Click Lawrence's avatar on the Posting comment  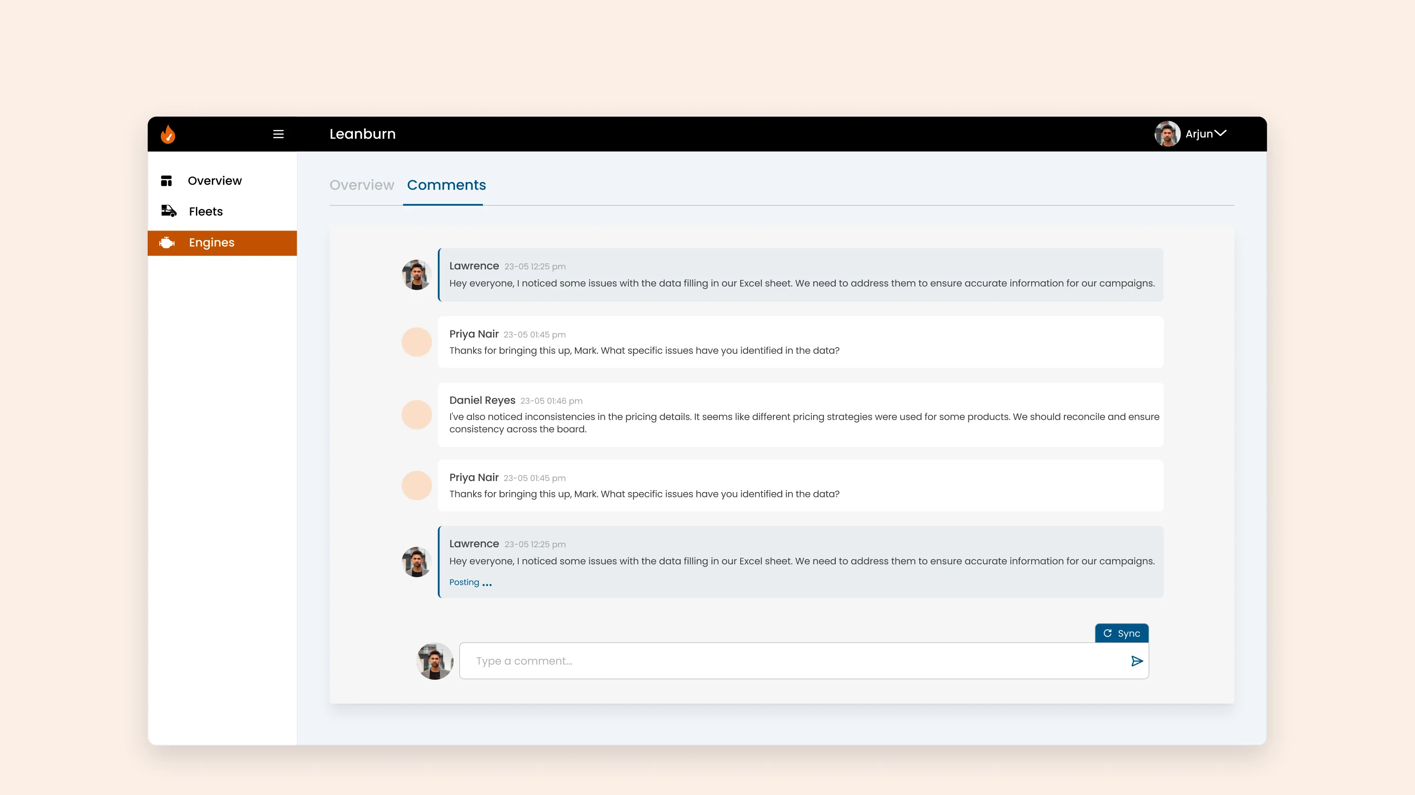coord(417,562)
